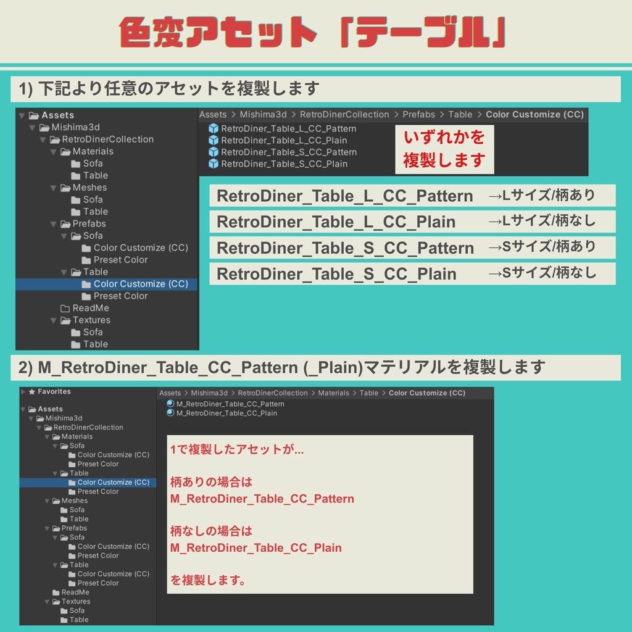Click Assets in upper breadcrumb path

213,114
